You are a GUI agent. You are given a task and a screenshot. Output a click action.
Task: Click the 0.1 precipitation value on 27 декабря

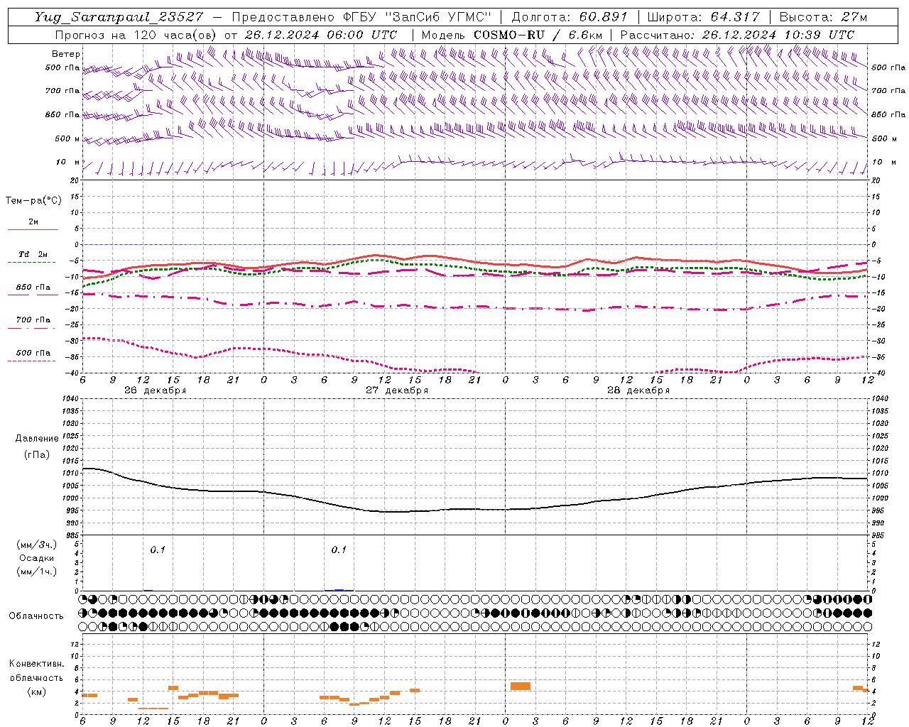(x=339, y=550)
